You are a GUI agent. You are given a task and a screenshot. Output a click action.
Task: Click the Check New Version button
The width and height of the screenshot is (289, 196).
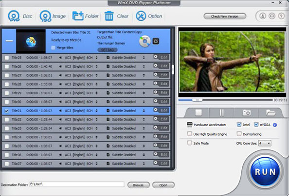[x=225, y=16]
